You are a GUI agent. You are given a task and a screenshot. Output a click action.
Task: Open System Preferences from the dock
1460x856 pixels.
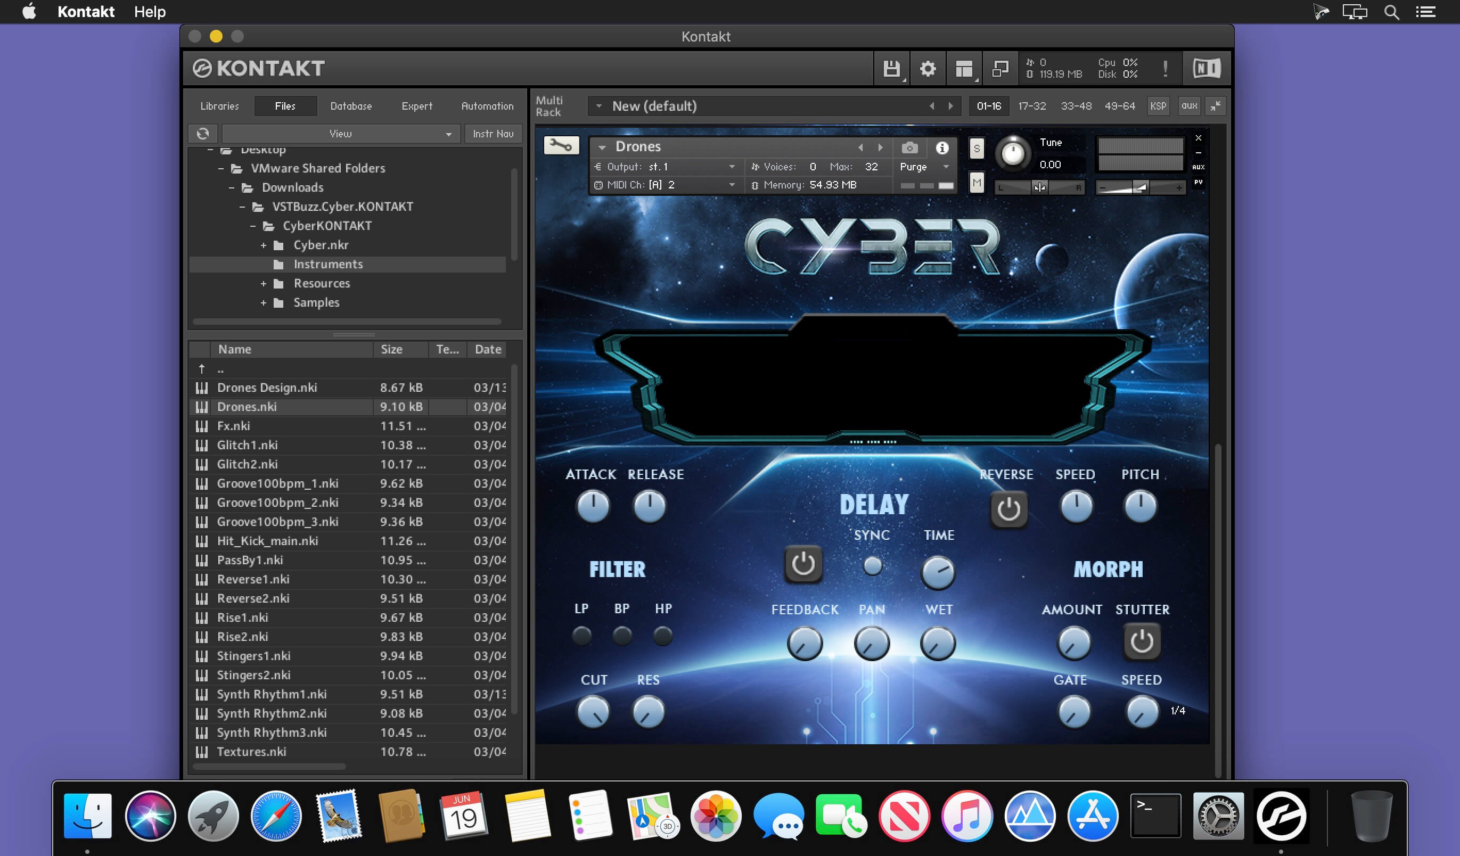point(1218,816)
